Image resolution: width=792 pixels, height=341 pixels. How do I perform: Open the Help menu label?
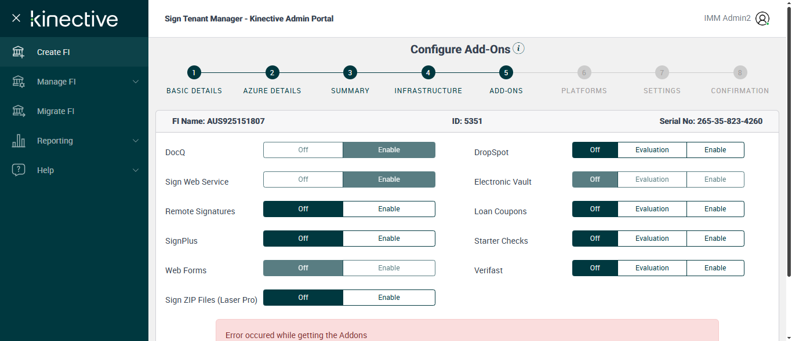point(45,170)
